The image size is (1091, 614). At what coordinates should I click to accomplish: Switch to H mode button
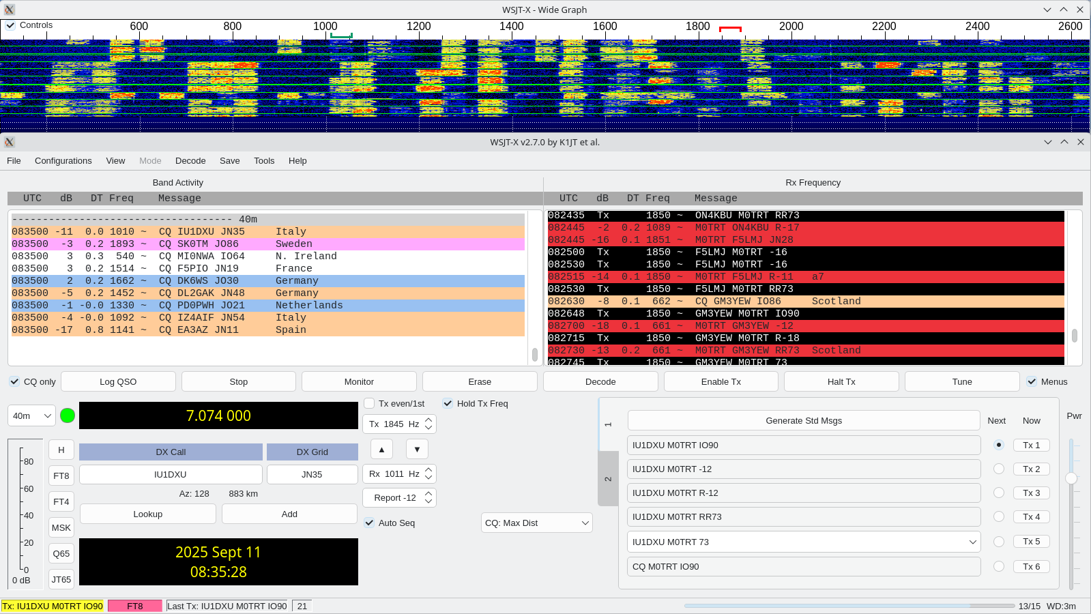pos(61,450)
